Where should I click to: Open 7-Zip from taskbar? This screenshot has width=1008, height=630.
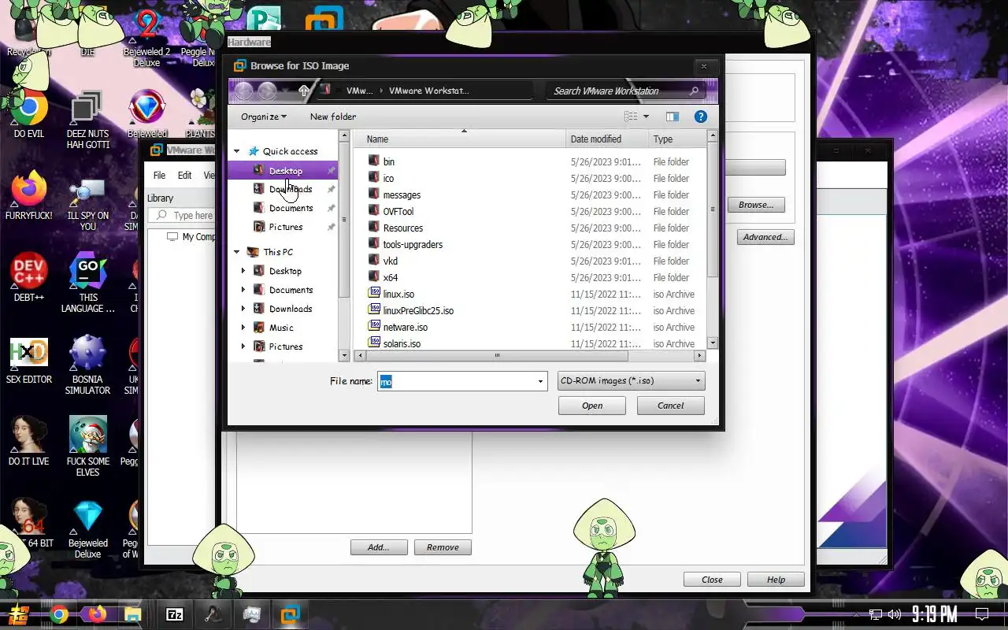175,614
